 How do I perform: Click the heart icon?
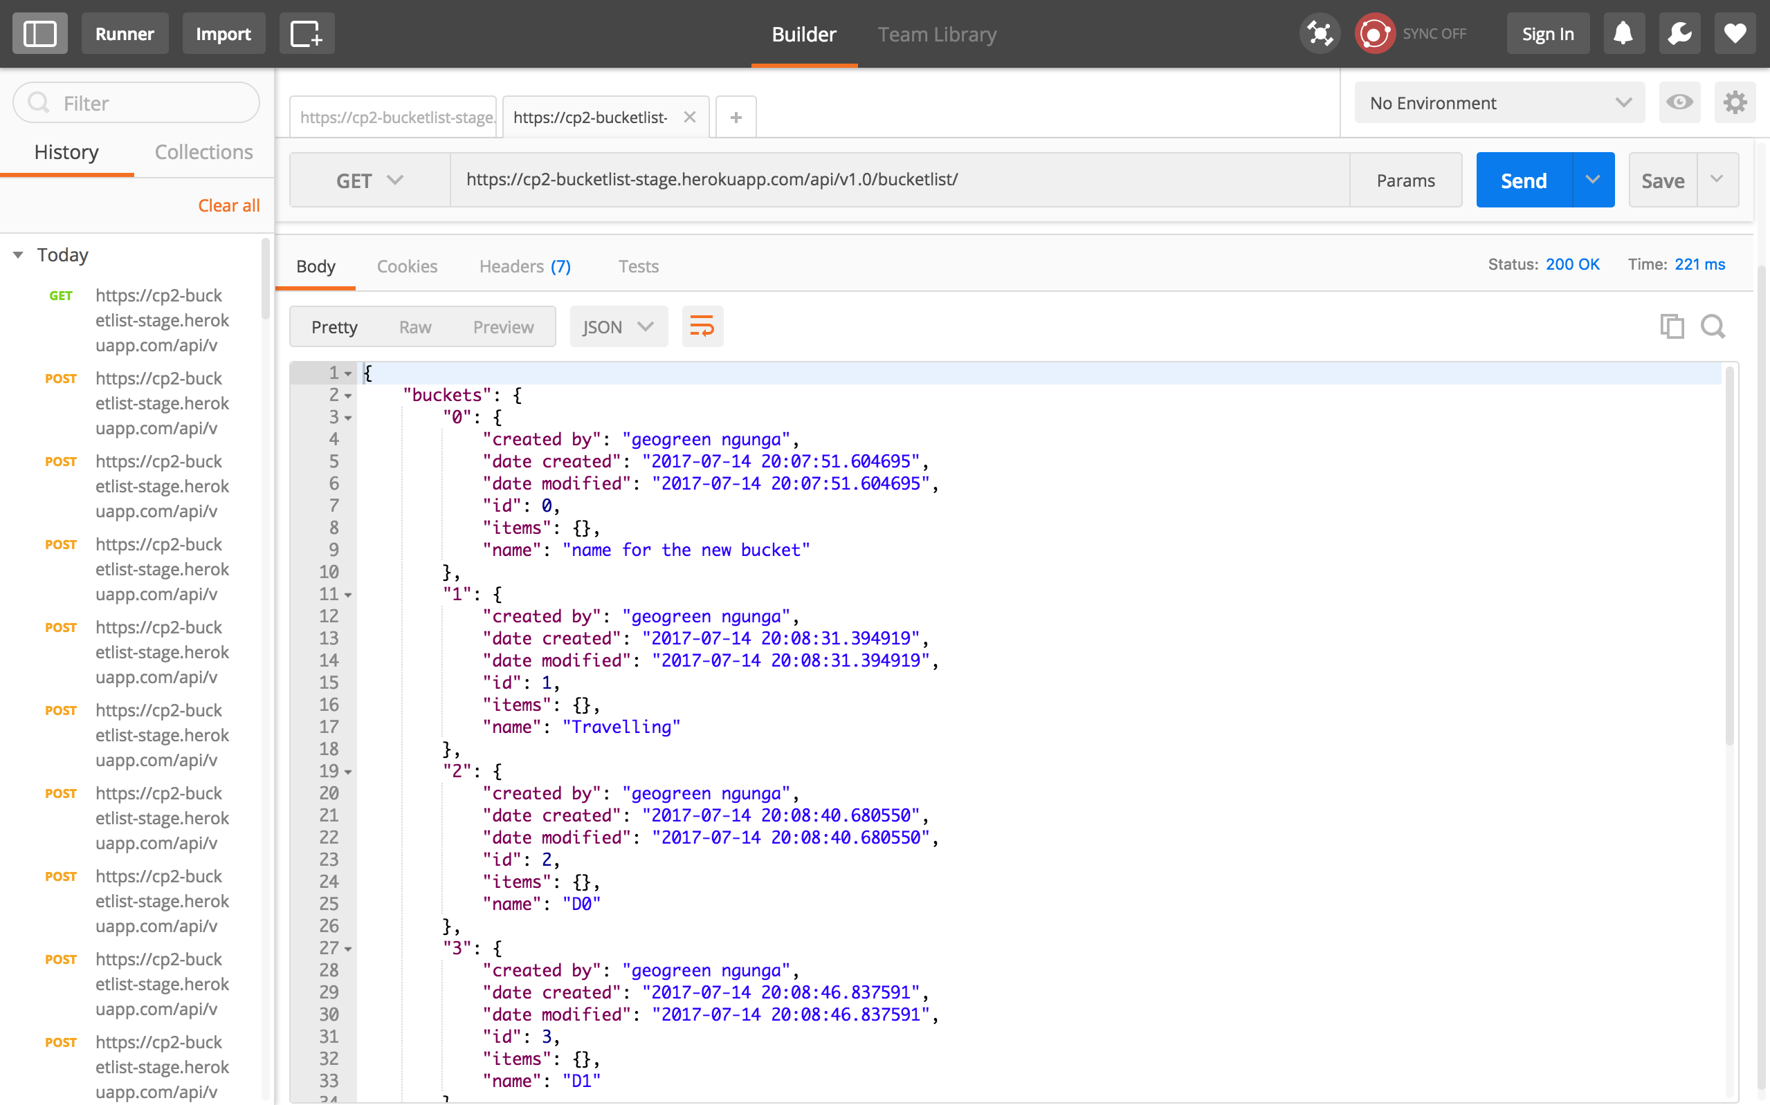(x=1734, y=34)
